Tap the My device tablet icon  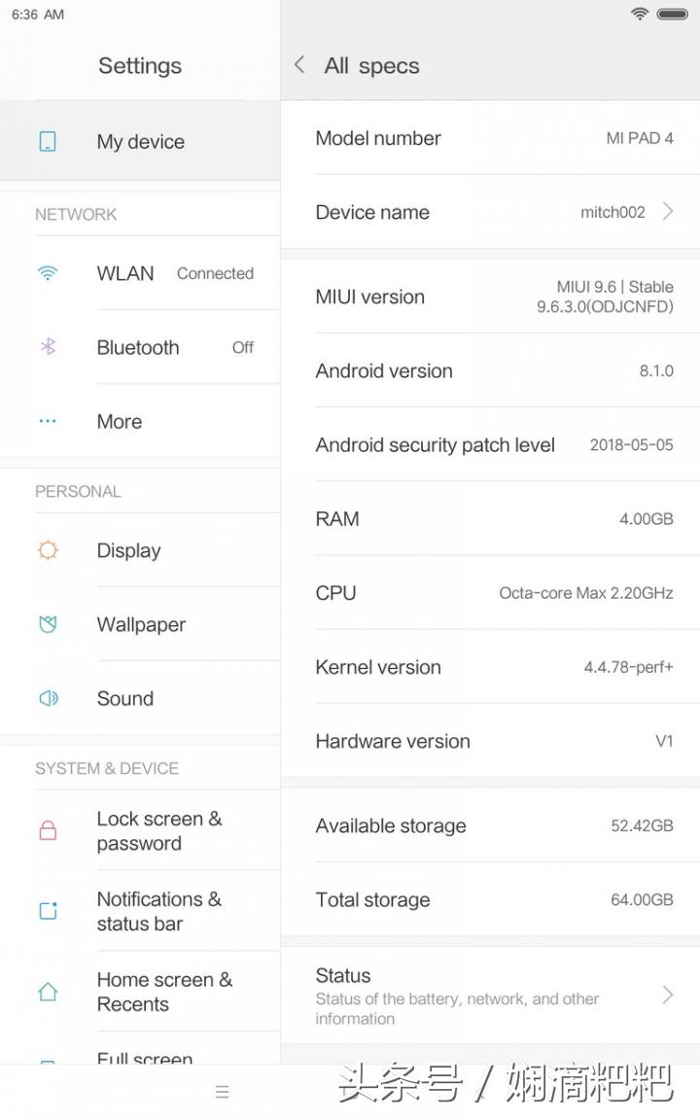pyautogui.click(x=48, y=142)
